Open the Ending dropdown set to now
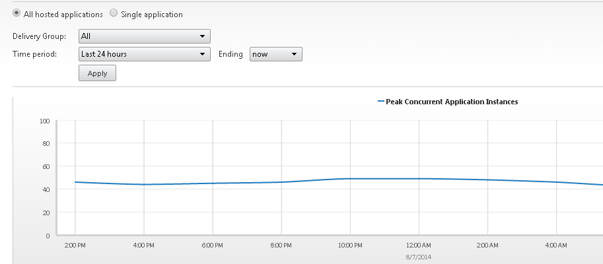 (275, 54)
